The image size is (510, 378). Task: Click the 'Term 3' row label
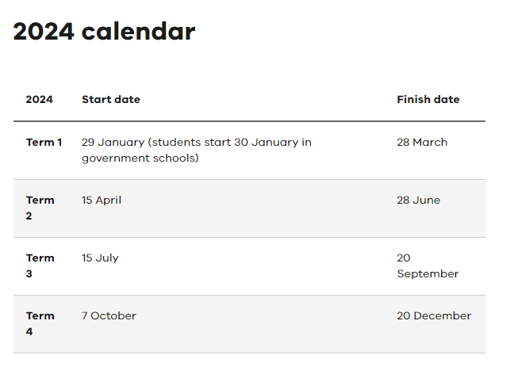point(40,265)
